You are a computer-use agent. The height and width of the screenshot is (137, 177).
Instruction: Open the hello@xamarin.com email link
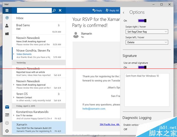point(94,108)
